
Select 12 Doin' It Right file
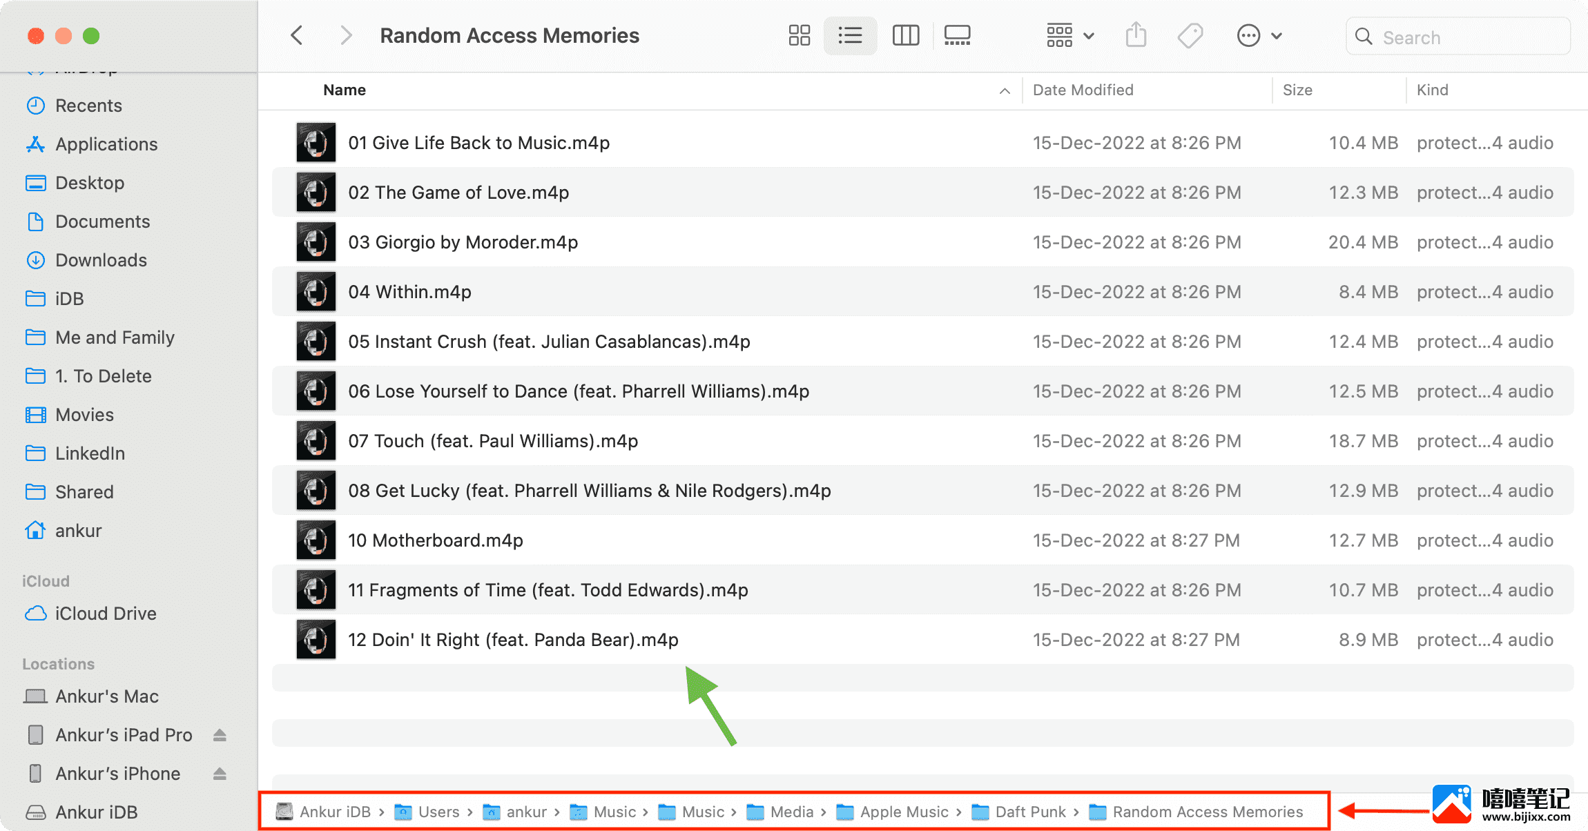point(922,640)
